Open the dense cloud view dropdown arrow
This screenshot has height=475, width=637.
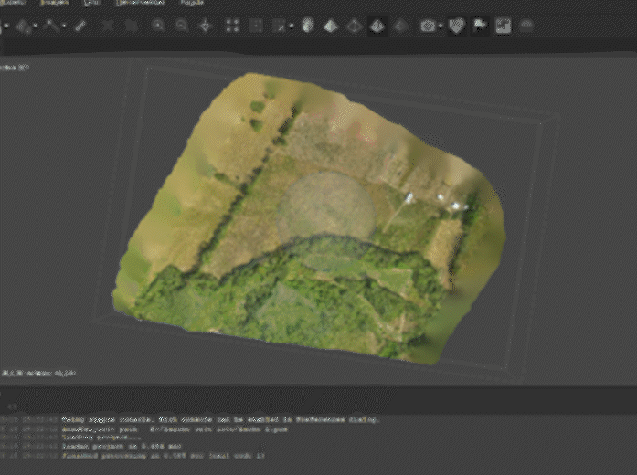point(292,26)
